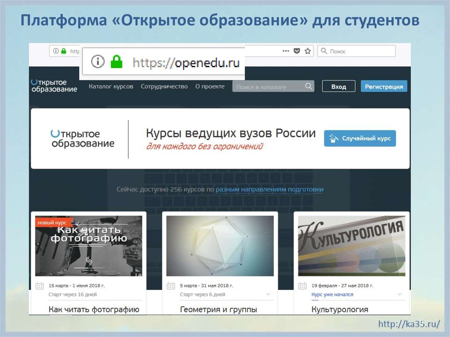450x337 pixels.
Task: Click the calendar icon of Культурология course
Action: (x=302, y=286)
